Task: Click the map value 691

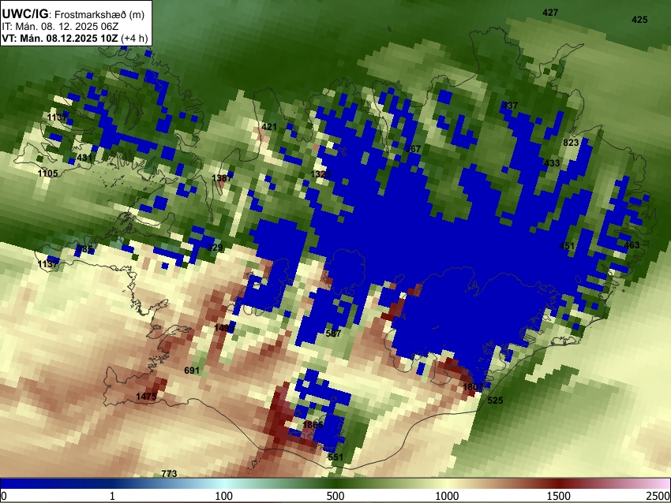Action: click(x=192, y=370)
